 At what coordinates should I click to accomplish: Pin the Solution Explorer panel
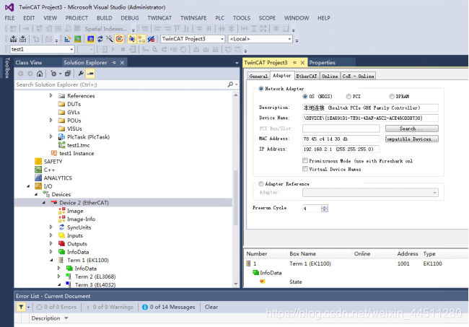114,63
